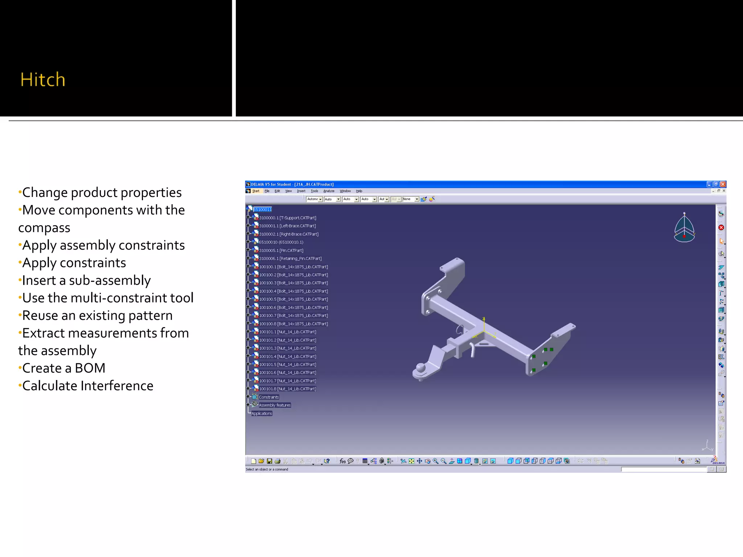
Task: Open the View menu
Action: coord(288,191)
